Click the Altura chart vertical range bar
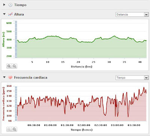The image size is (150, 136). 16,39
